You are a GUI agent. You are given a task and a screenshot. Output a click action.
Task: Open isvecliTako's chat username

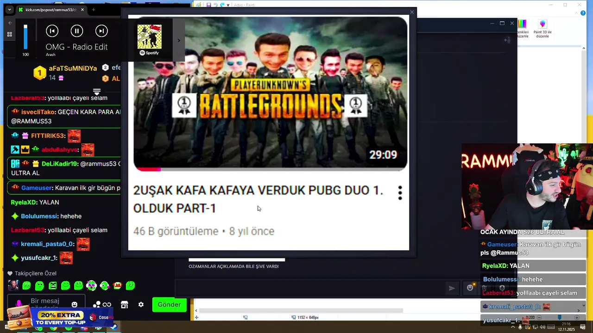(38, 112)
